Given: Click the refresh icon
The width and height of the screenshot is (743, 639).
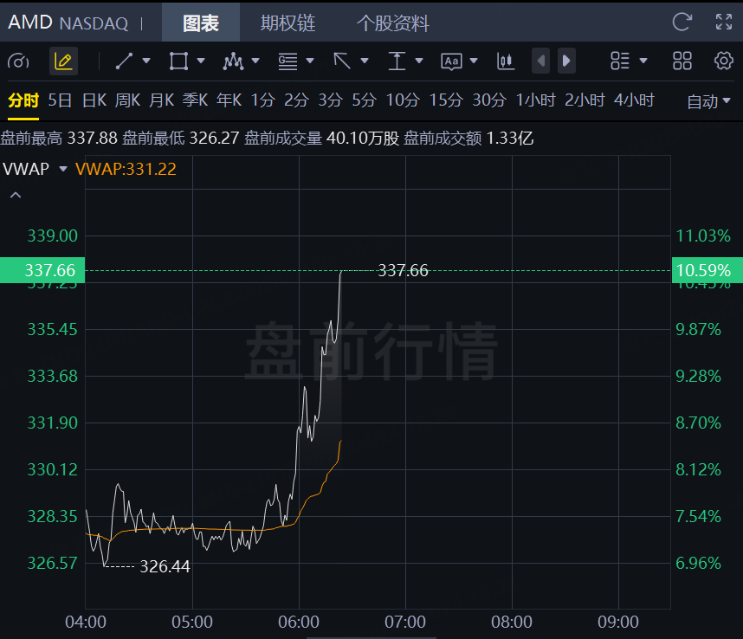Looking at the screenshot, I should [x=682, y=22].
